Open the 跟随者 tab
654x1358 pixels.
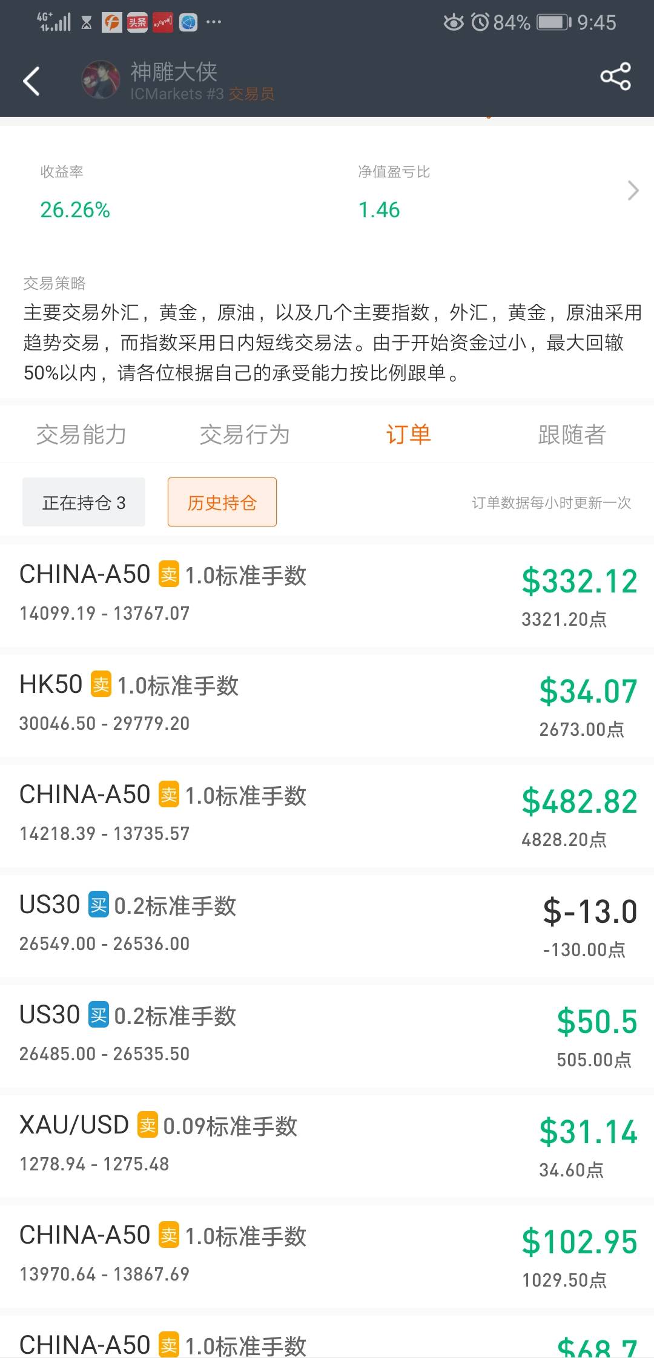572,435
